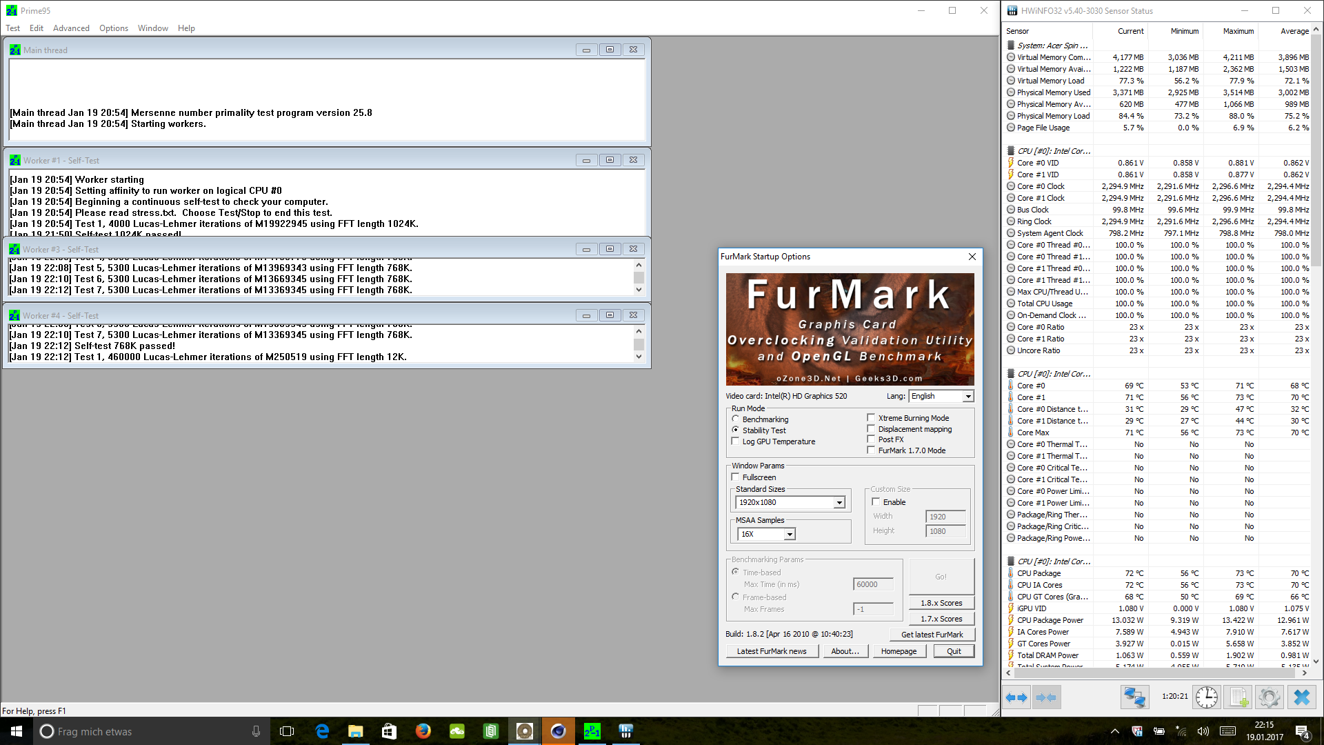Image resolution: width=1324 pixels, height=745 pixels.
Task: Click the Get latest FurMark button
Action: coord(932,635)
